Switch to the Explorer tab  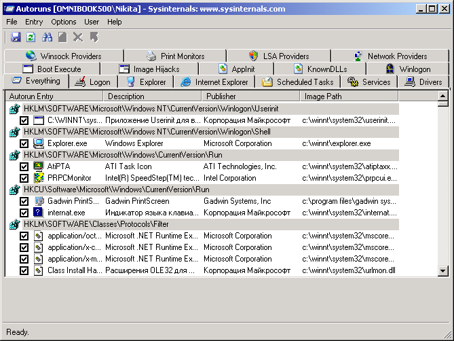146,82
